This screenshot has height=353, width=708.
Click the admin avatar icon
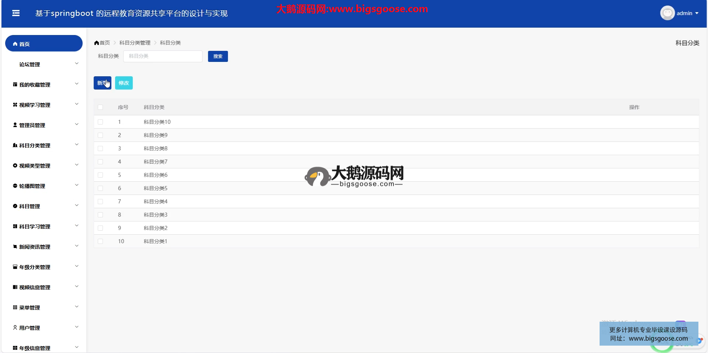click(667, 13)
